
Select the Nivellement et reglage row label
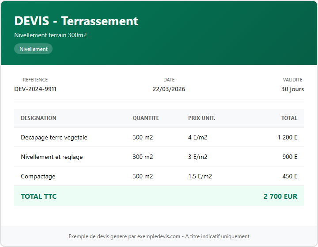52,157
